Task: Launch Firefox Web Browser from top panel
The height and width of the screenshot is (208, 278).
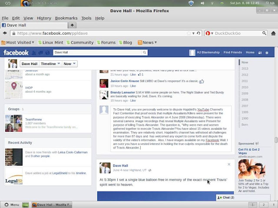Action: (39, 3)
